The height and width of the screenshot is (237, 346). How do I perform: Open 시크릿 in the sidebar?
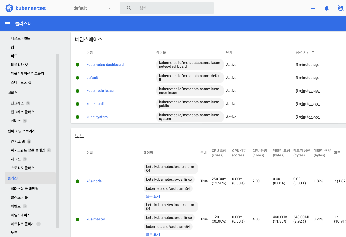click(x=16, y=159)
